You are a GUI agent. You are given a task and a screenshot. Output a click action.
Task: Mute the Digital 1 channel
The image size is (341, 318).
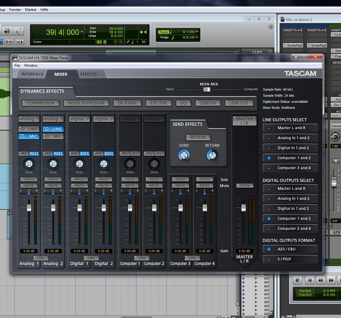pos(79,186)
